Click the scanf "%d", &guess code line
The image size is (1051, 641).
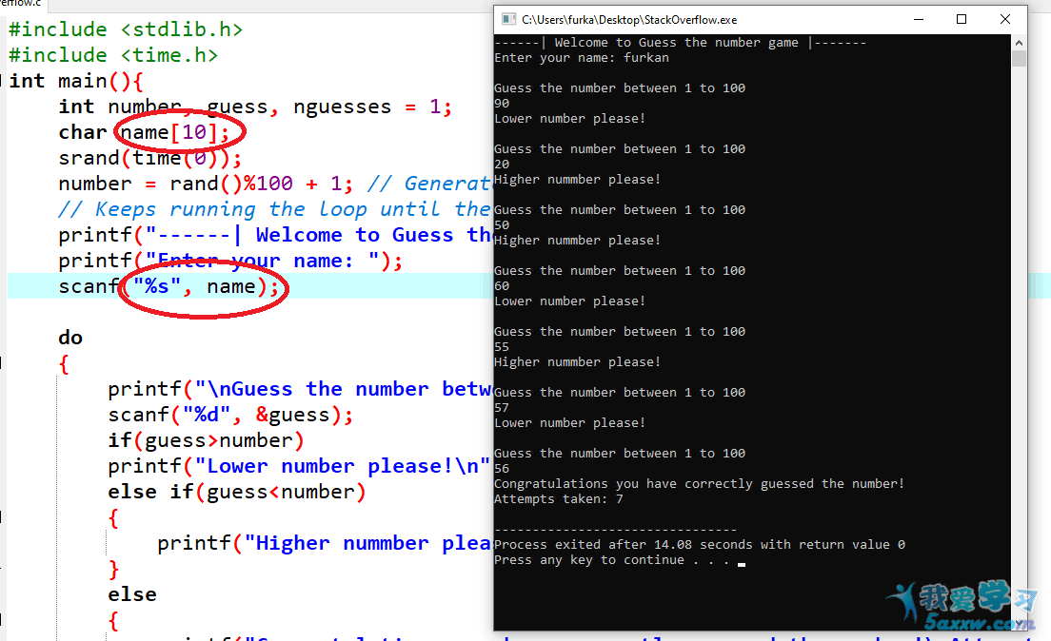230,415
